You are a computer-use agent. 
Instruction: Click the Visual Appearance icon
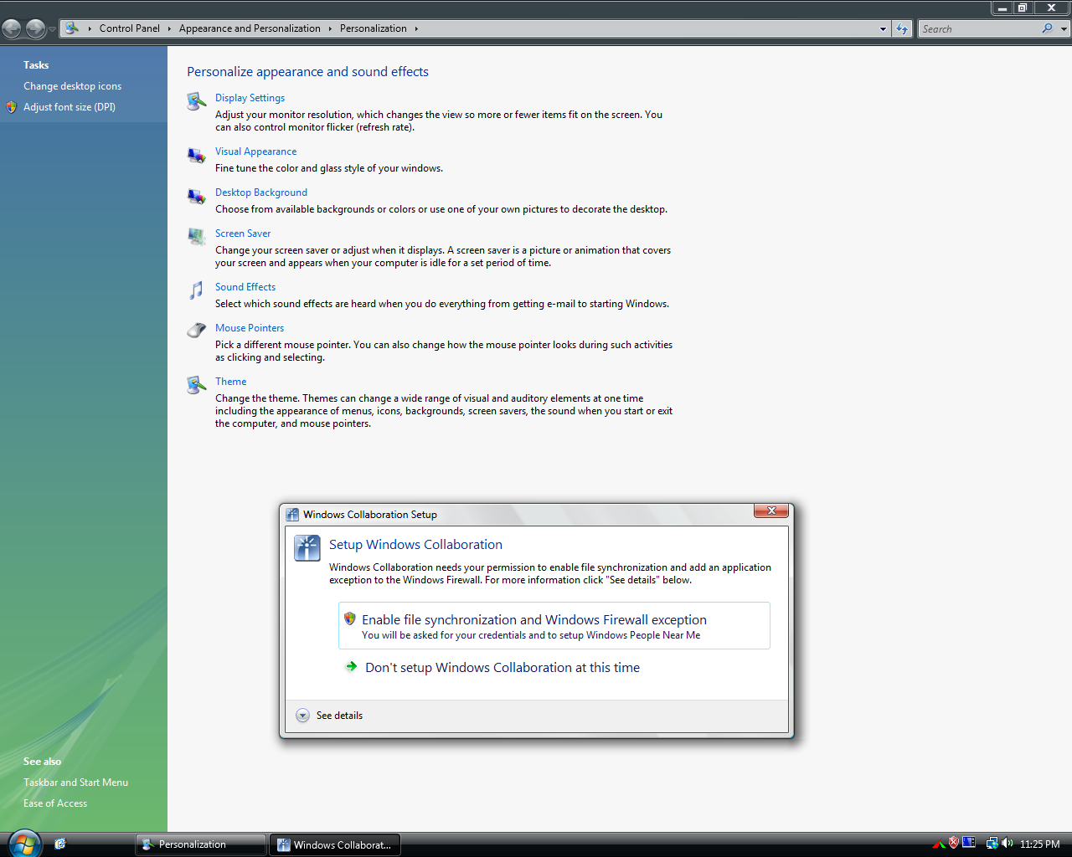(196, 155)
